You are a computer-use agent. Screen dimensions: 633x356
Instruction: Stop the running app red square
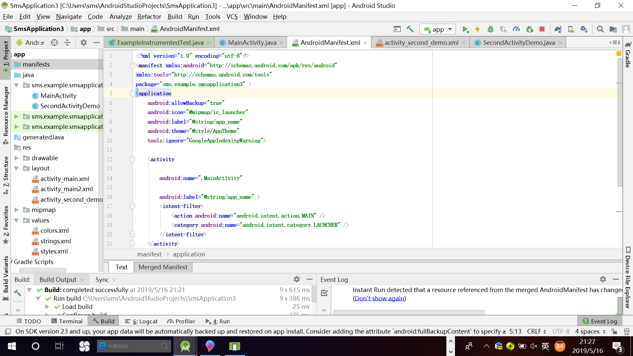[x=542, y=29]
